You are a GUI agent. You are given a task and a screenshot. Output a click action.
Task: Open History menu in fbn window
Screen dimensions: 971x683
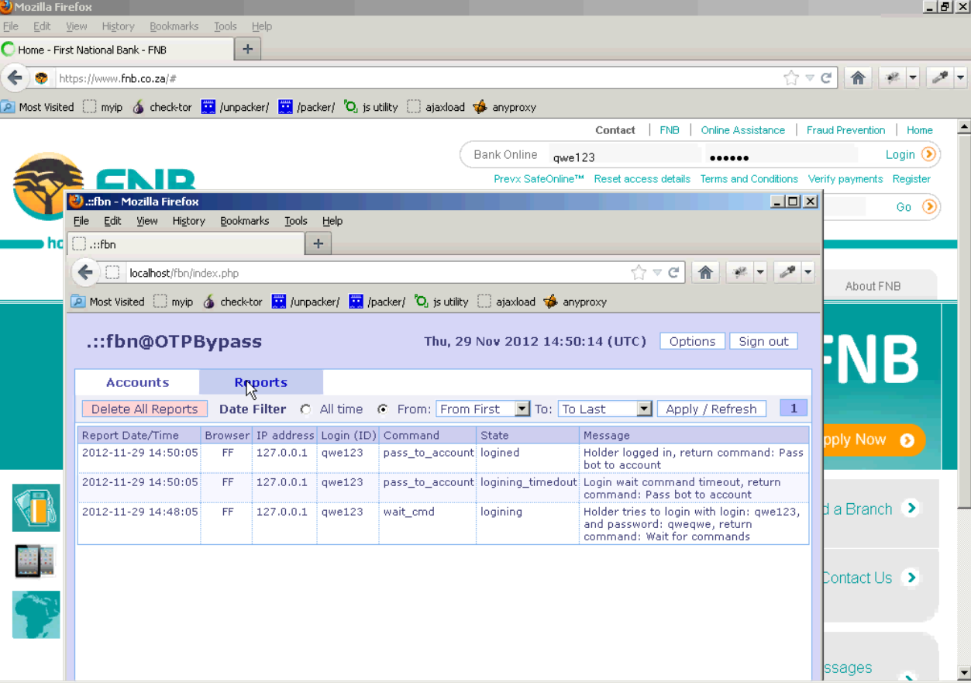[x=188, y=221]
